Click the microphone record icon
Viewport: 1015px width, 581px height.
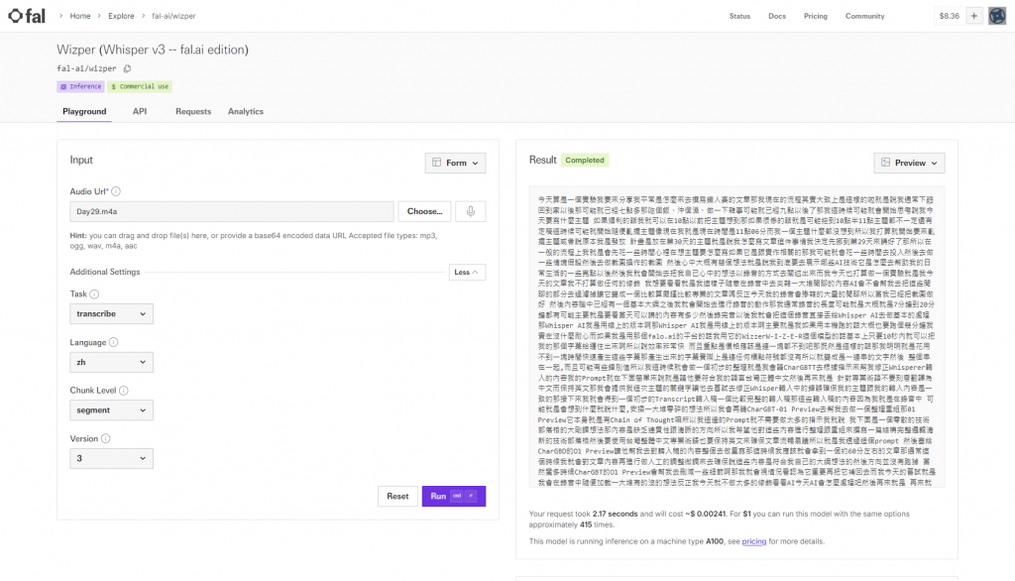471,211
